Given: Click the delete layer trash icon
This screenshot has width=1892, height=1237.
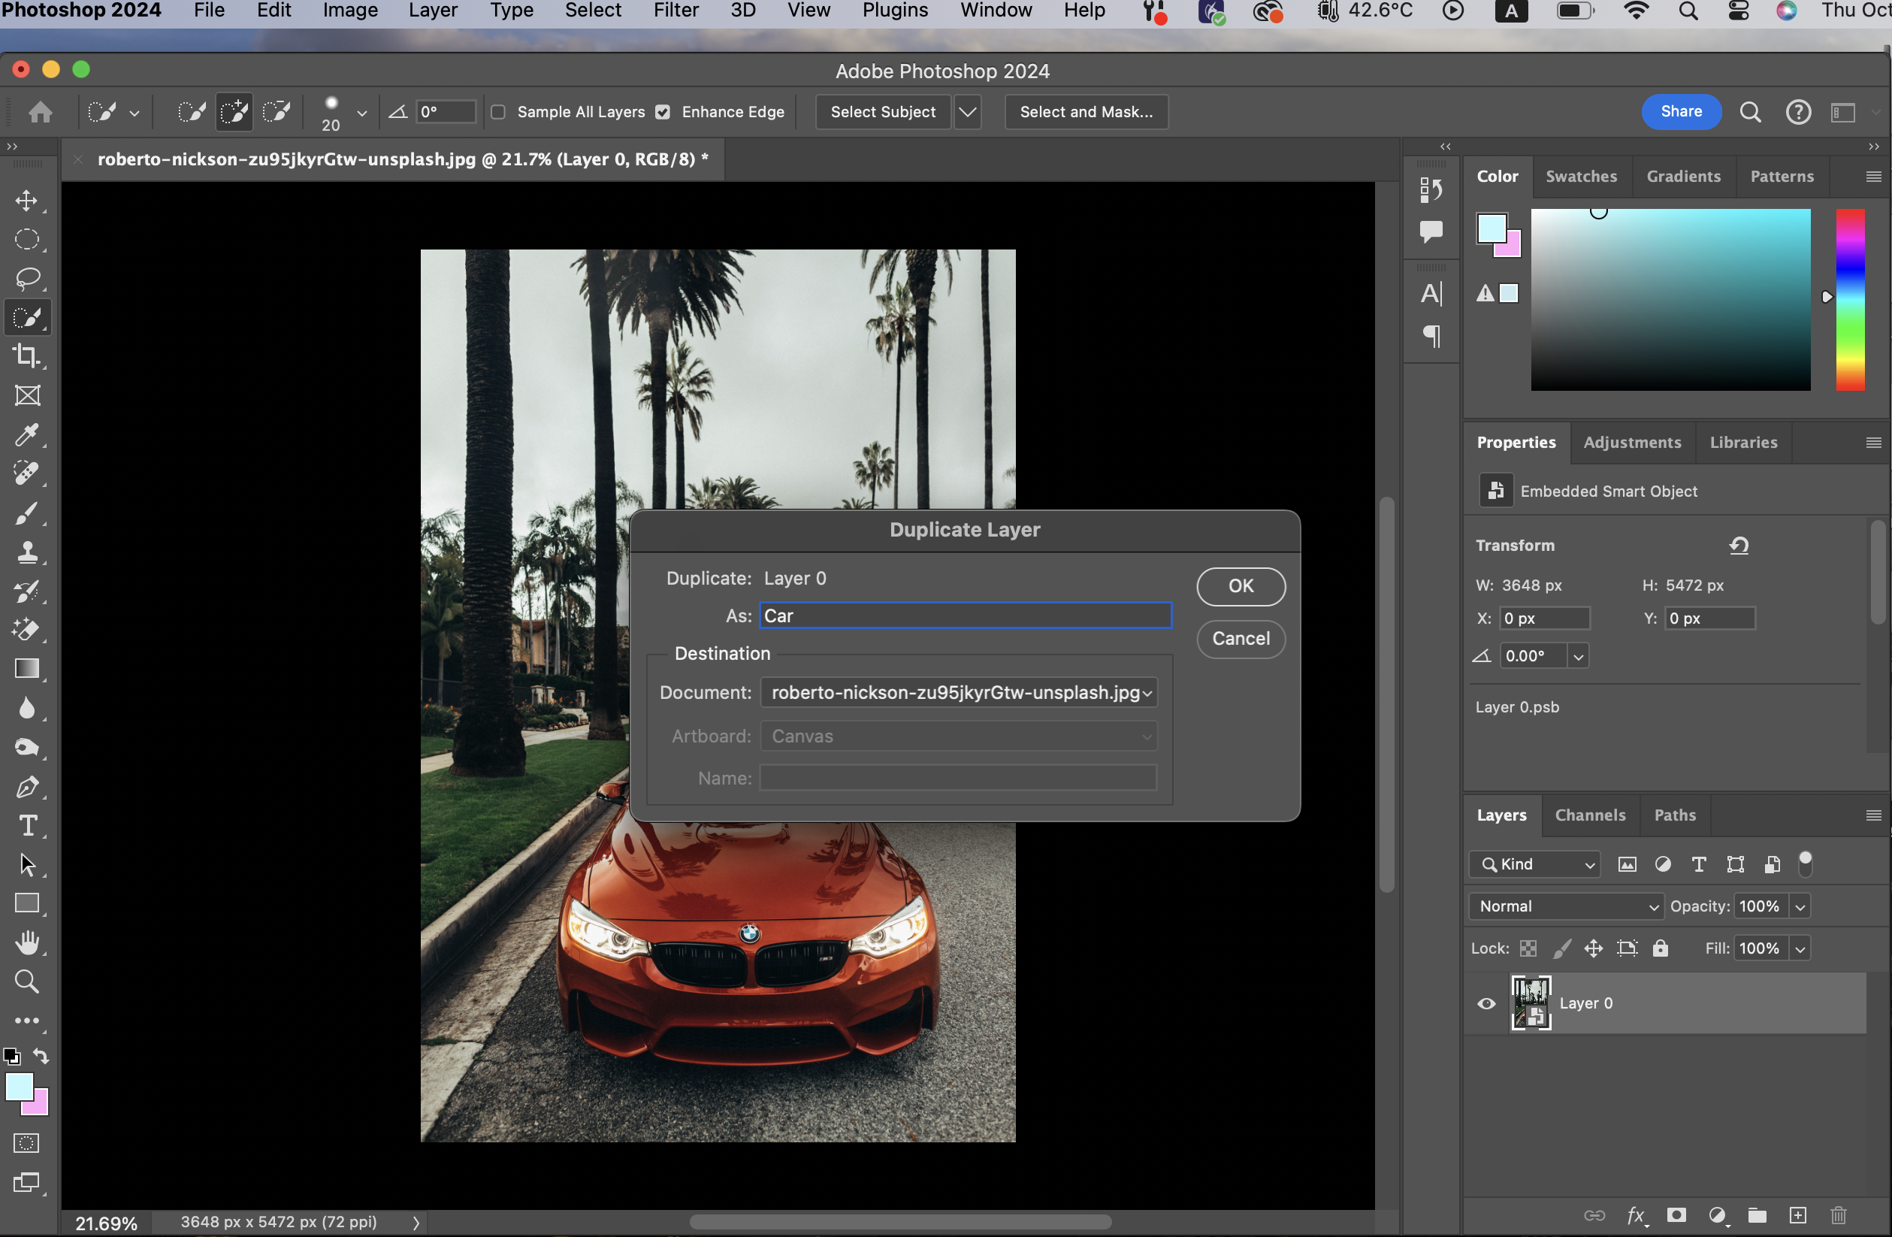Looking at the screenshot, I should click(x=1838, y=1214).
